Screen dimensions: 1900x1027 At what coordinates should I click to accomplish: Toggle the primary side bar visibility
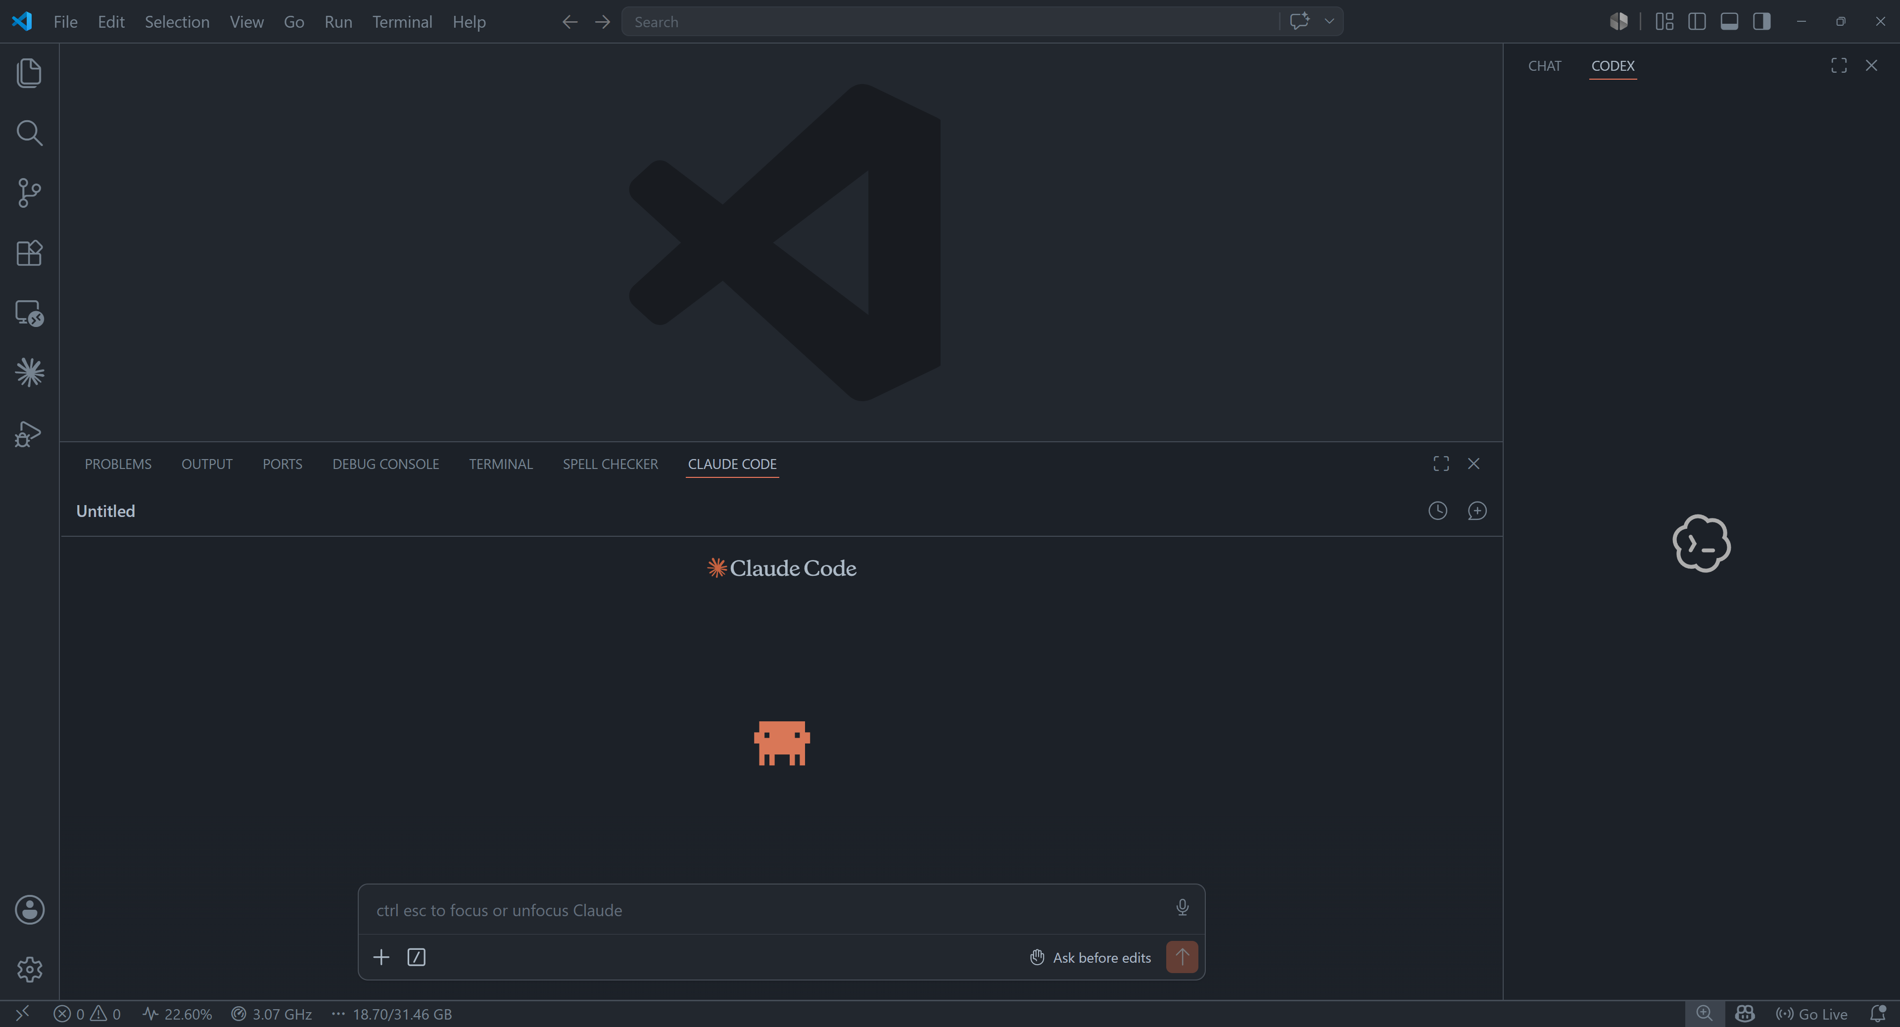pos(1697,21)
